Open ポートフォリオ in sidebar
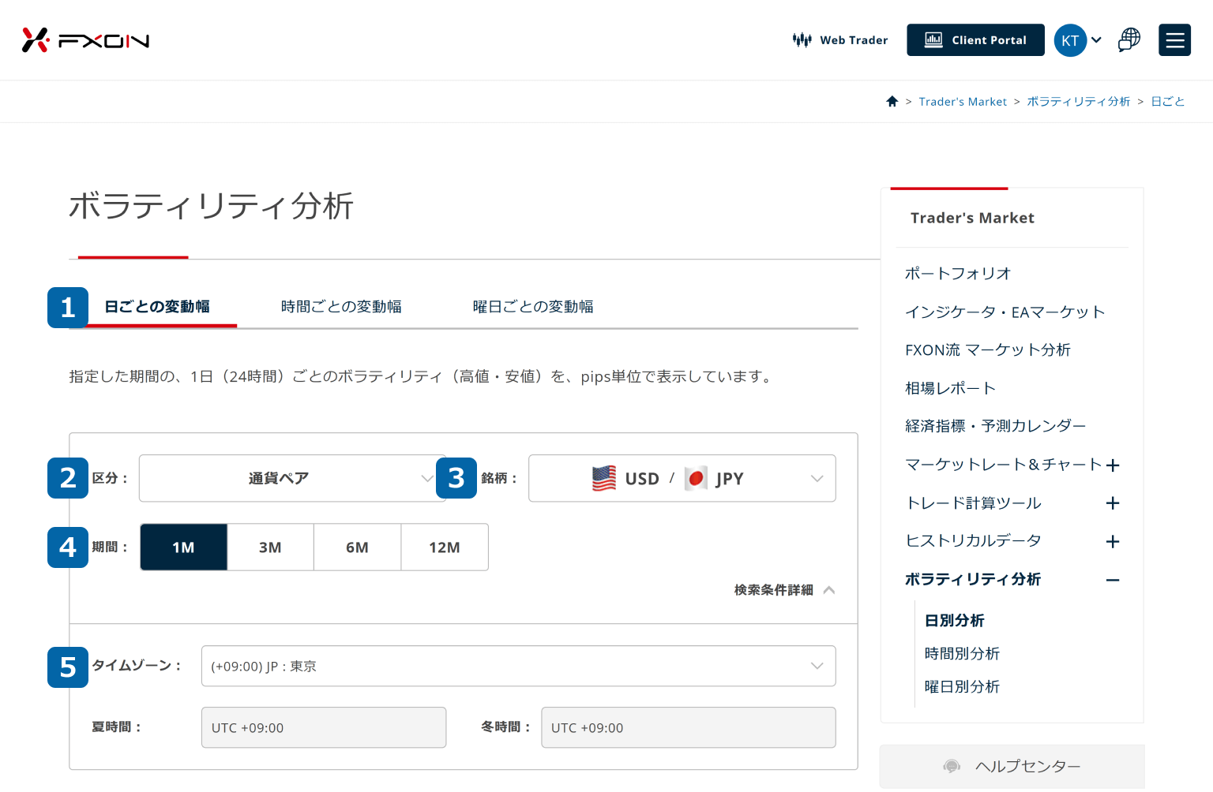 pyautogui.click(x=958, y=274)
